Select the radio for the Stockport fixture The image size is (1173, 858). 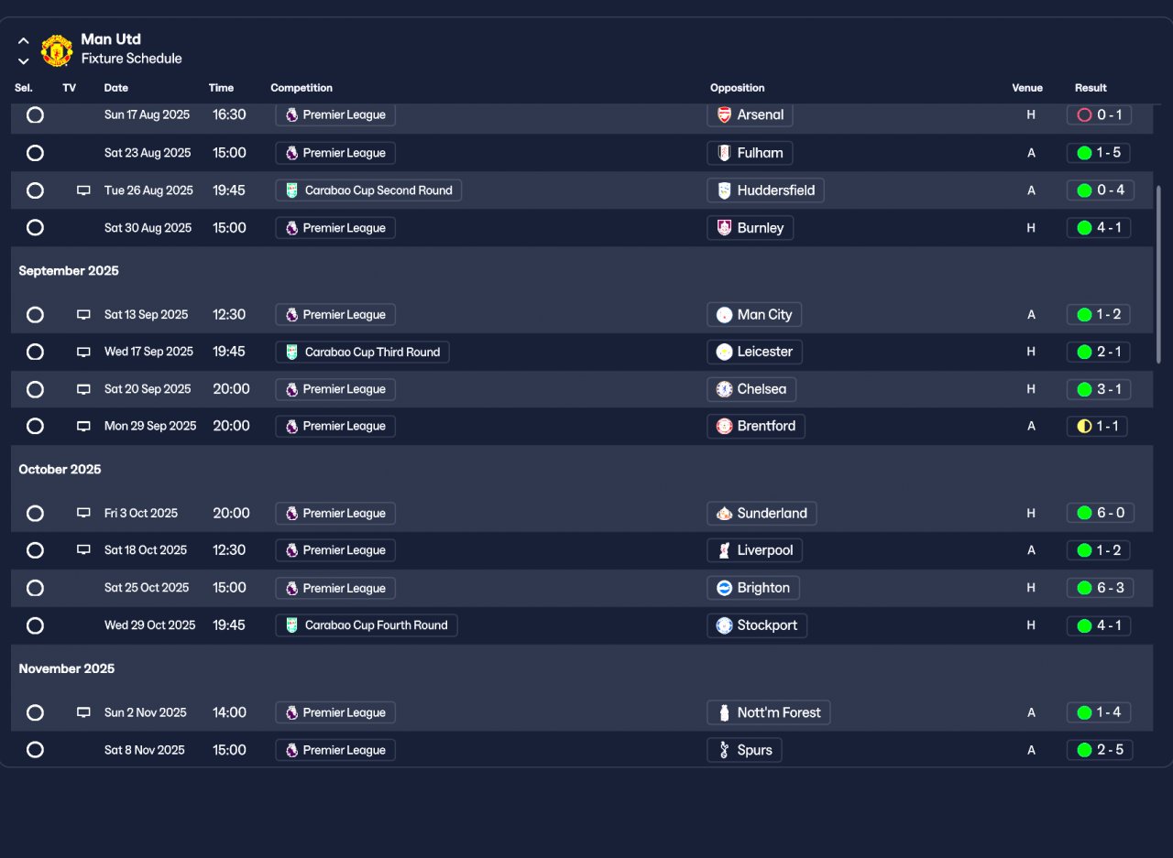tap(35, 625)
